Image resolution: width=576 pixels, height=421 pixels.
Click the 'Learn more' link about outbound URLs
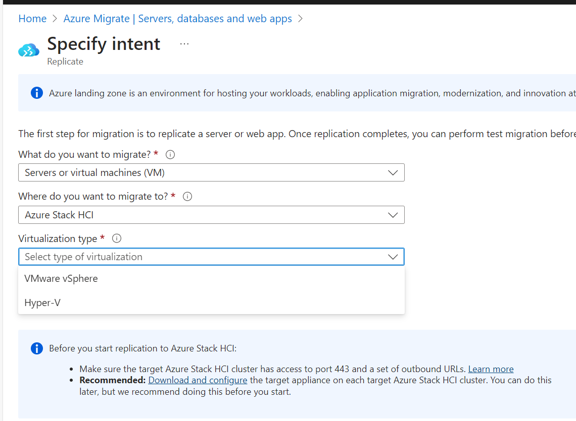click(491, 369)
